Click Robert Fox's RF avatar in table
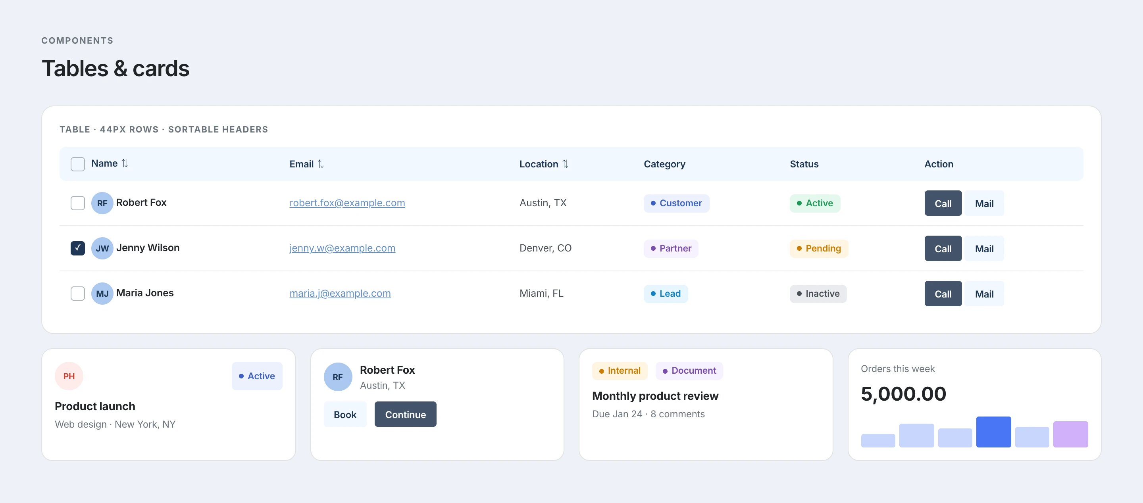The height and width of the screenshot is (503, 1143). pos(102,203)
